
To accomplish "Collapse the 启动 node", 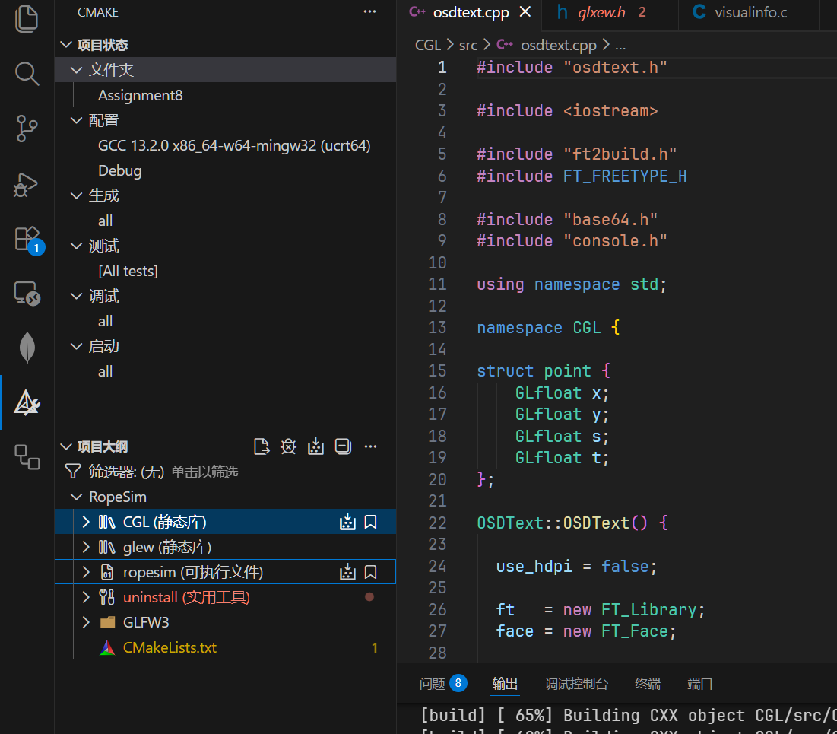I will click(x=76, y=346).
